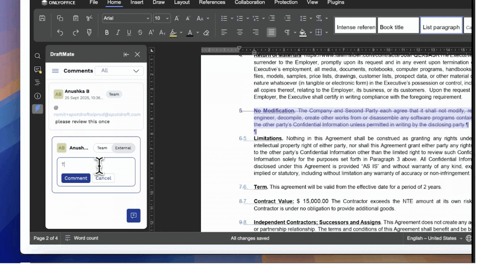Select the External visibility toggle
Viewport: 477px width, 268px height.
123,148
